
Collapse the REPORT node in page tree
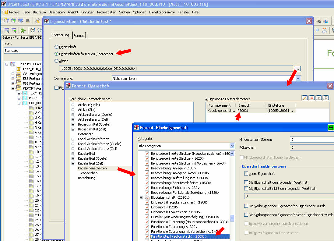tap(13, 88)
